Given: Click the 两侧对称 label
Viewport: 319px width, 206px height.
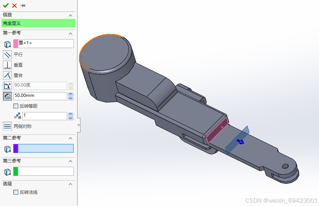Looking at the screenshot, I should tap(23, 126).
